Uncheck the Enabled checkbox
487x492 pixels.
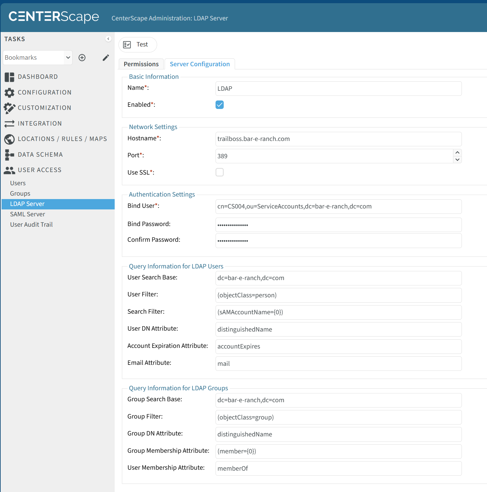click(x=220, y=105)
